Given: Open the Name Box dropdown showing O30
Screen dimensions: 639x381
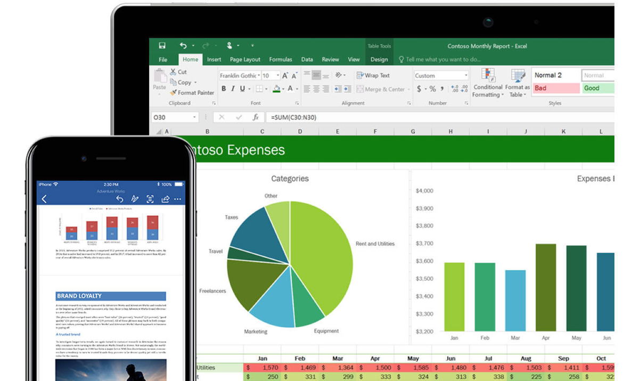Looking at the screenshot, I should click(x=195, y=117).
